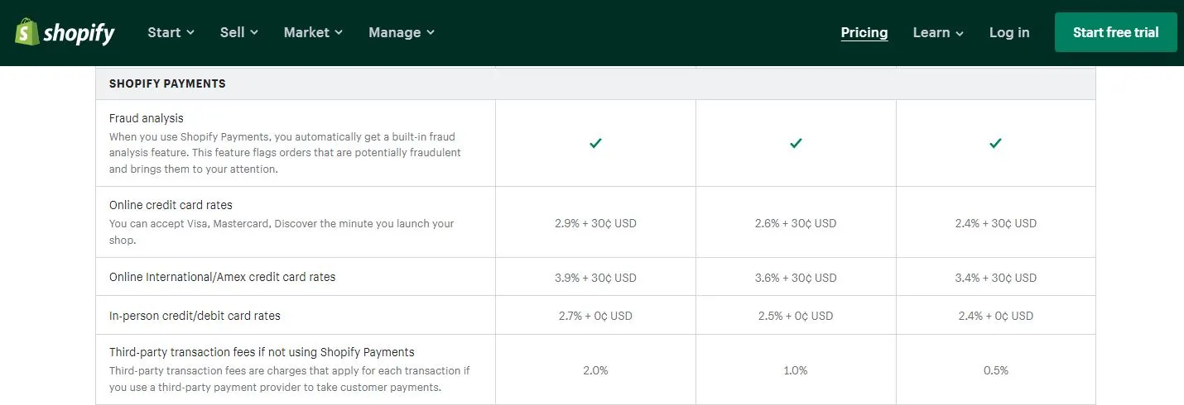Click the In-person credit/debit card rates label
1184x405 pixels.
pyautogui.click(x=195, y=316)
